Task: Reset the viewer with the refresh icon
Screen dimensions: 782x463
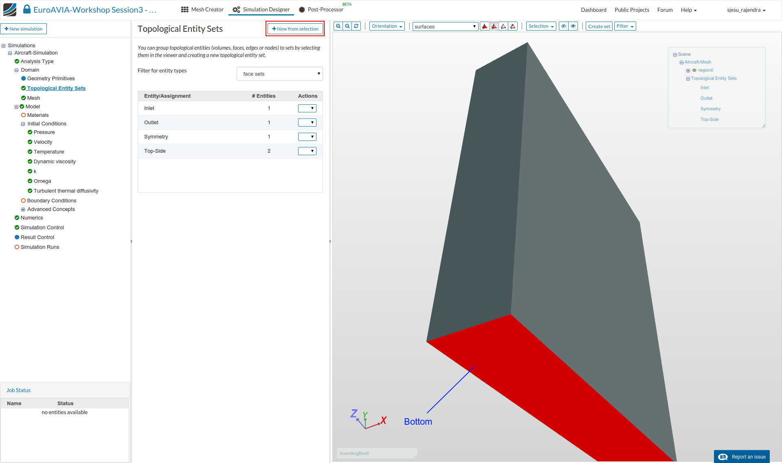Action: (356, 26)
